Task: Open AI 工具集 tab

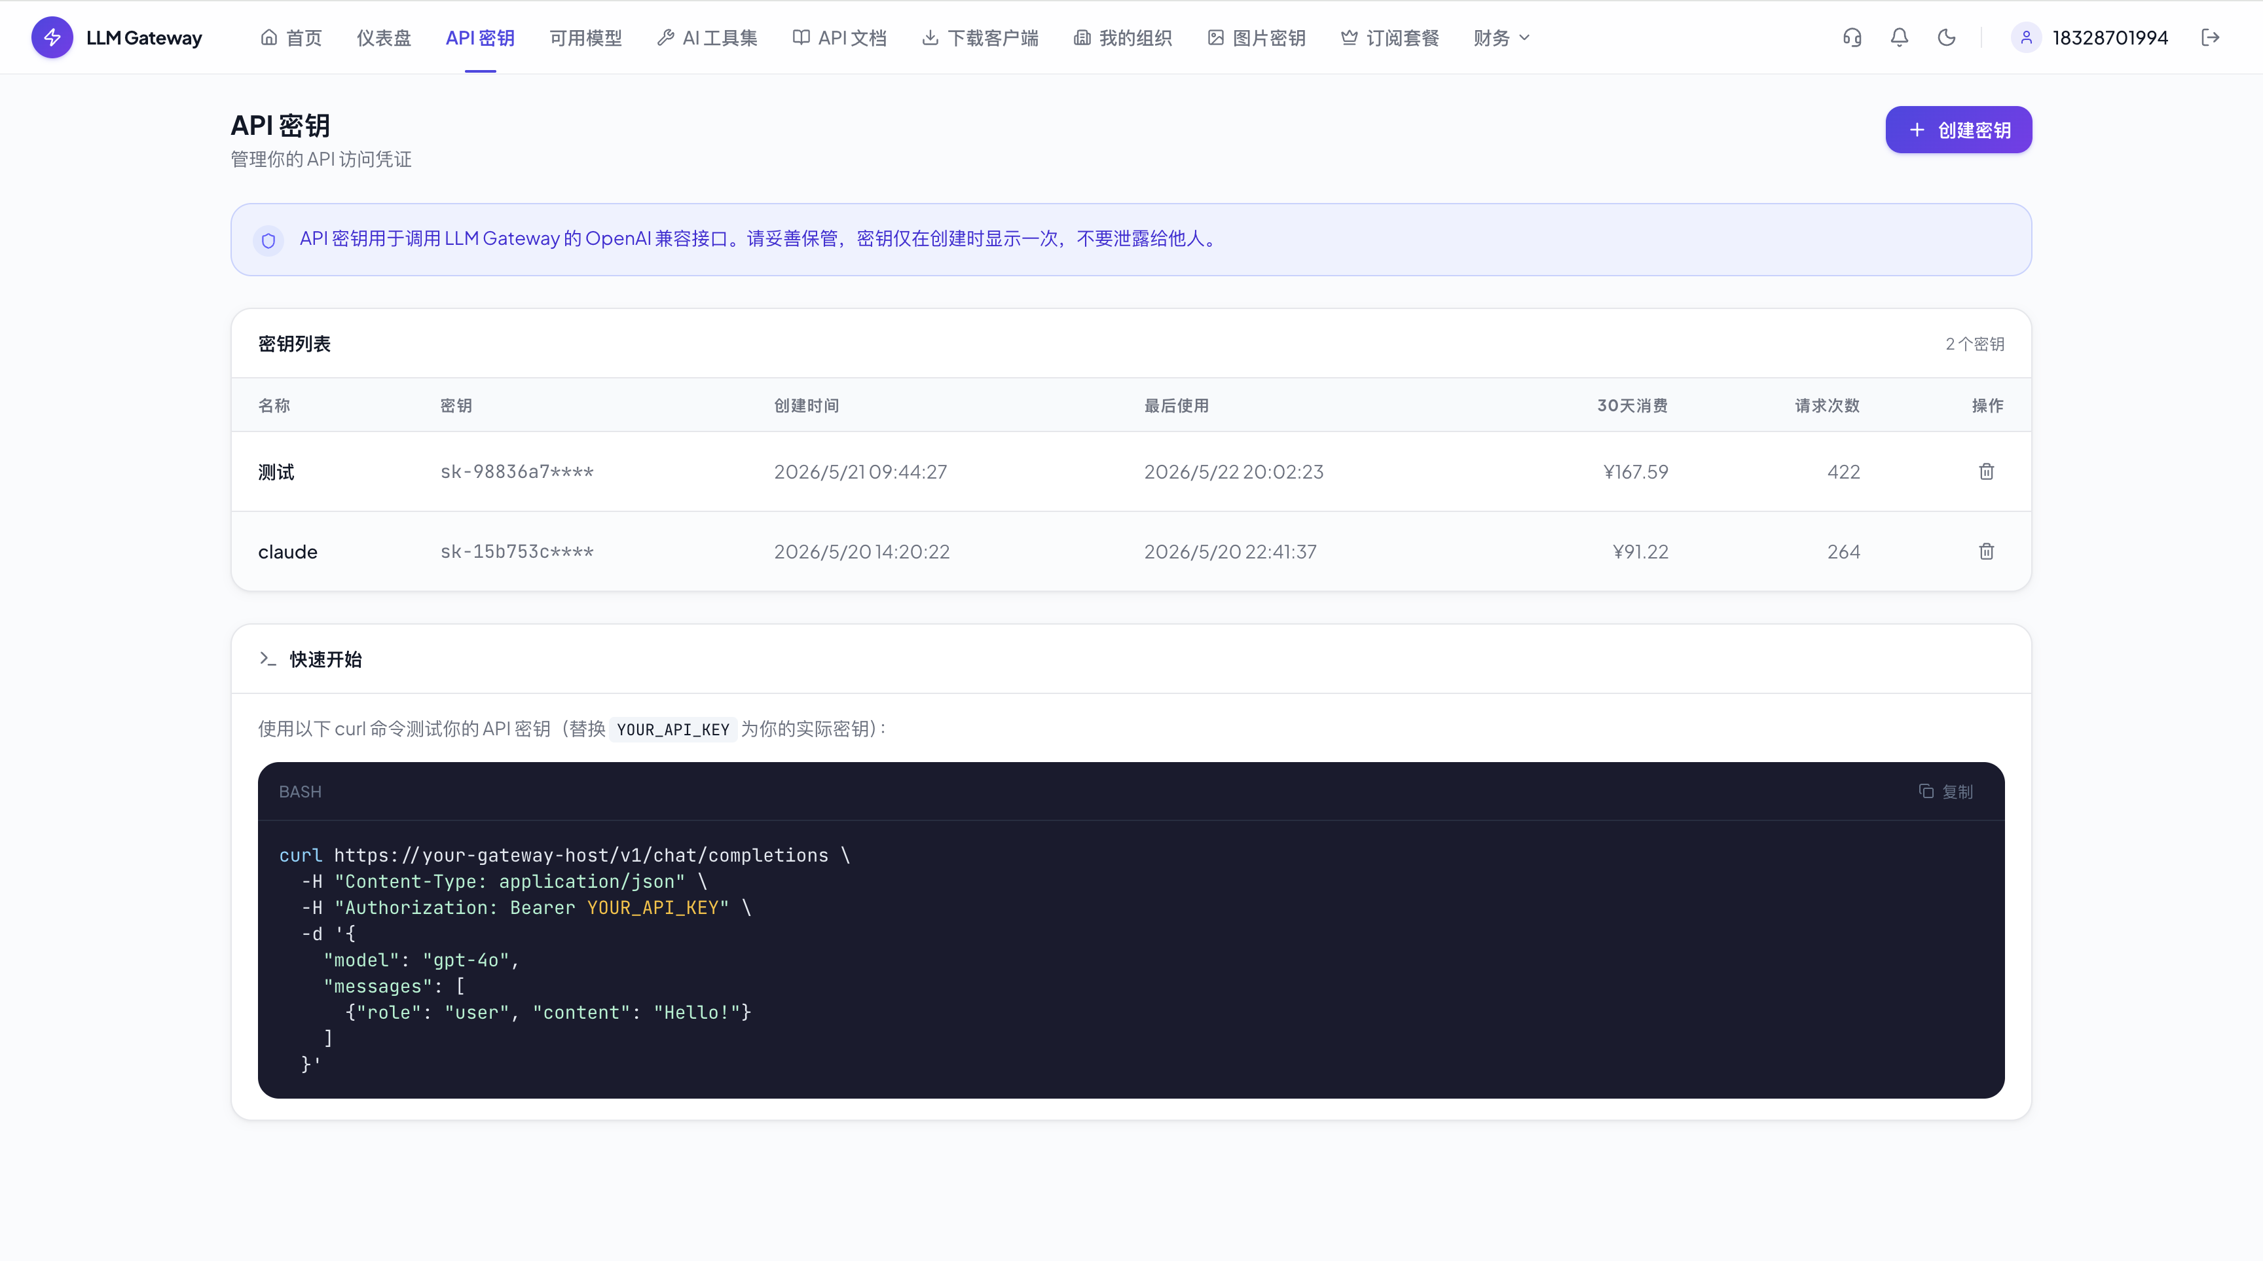Action: [x=707, y=38]
